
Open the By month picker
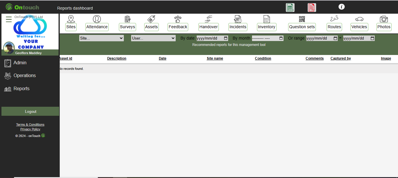(267, 38)
